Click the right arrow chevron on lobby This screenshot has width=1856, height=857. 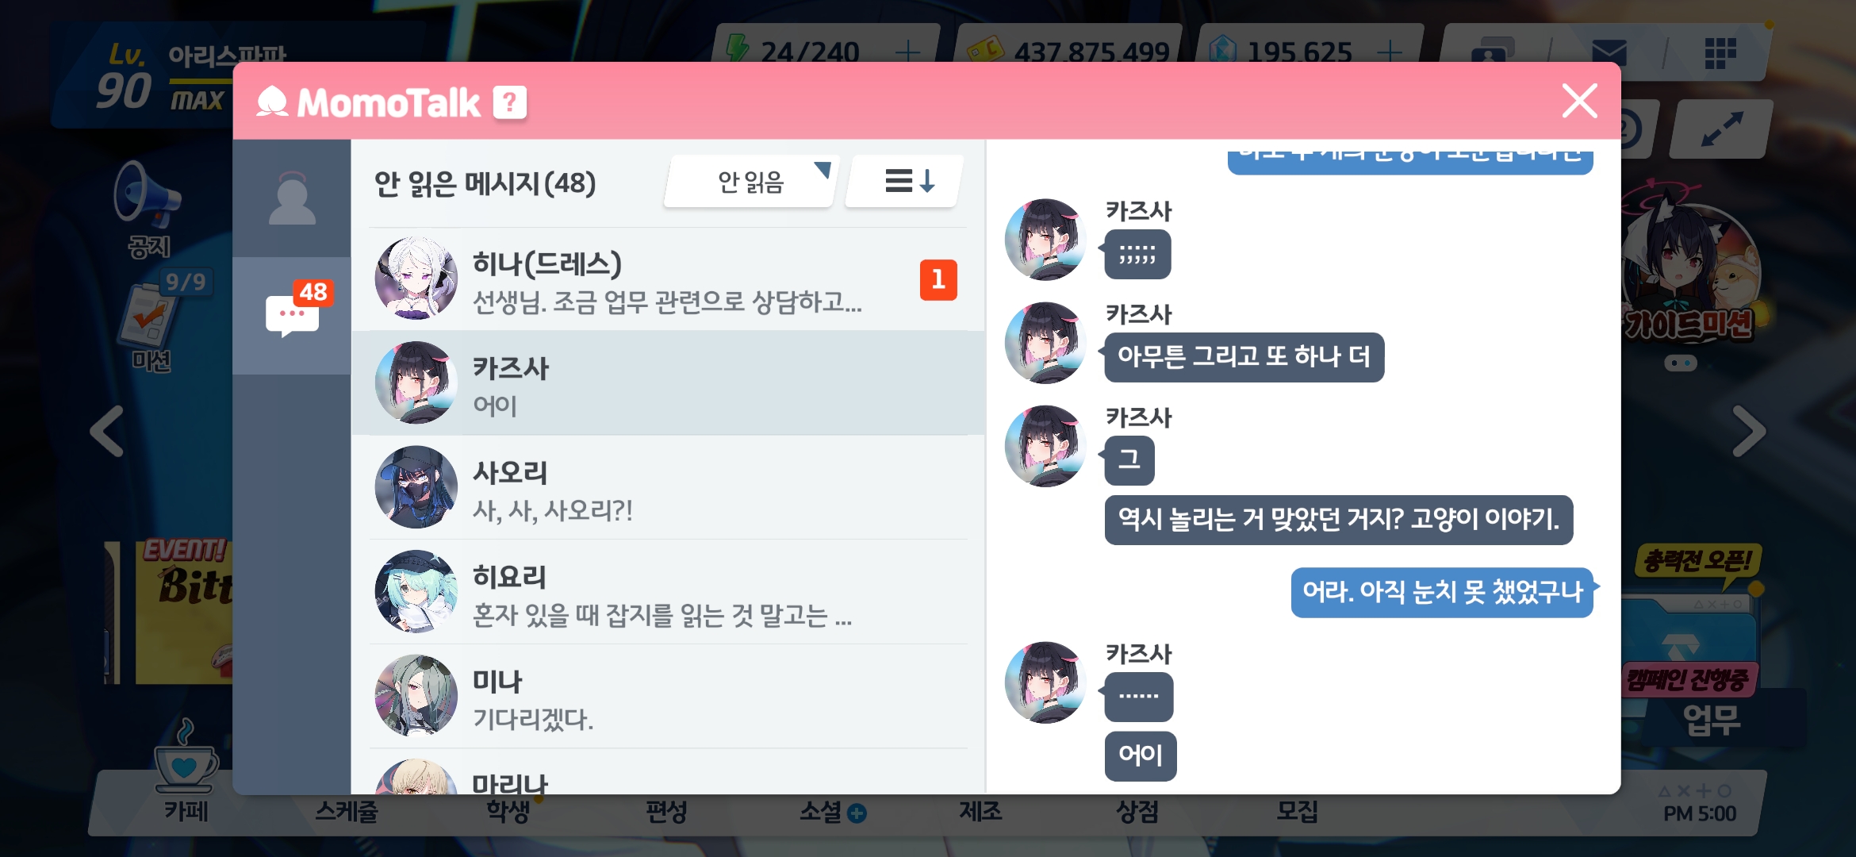tap(1748, 432)
